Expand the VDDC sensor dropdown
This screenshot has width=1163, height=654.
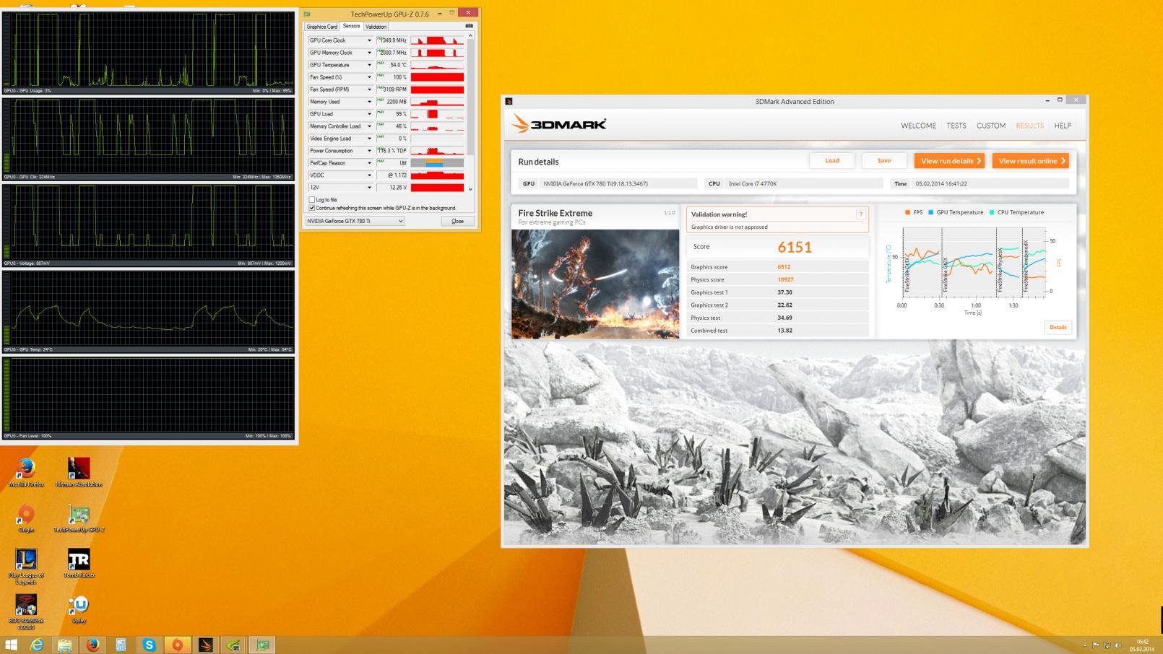pos(369,175)
